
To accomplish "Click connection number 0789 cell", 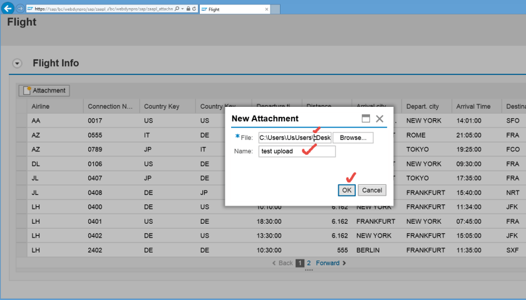I will click(x=111, y=149).
